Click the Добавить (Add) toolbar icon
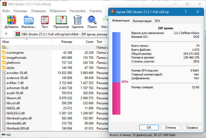 coord(12,20)
